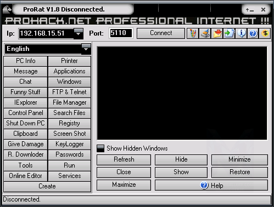Open the File Manager
Screen dimensions: 274x207
tap(69, 102)
